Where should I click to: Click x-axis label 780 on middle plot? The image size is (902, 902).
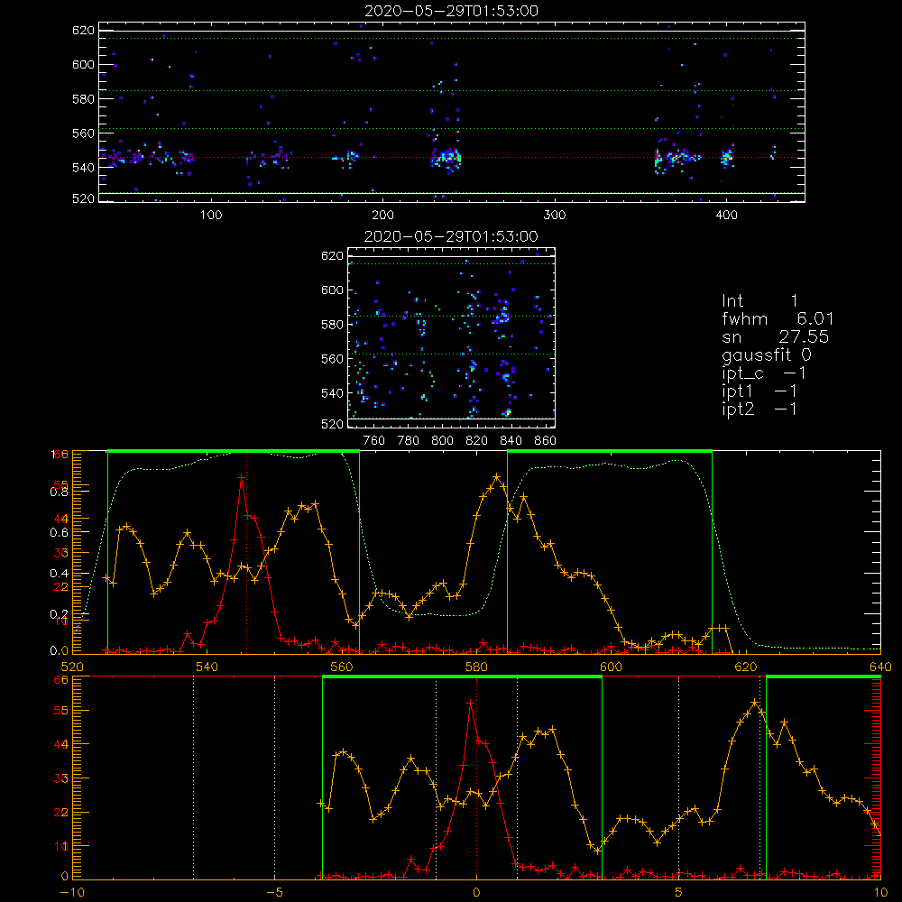pyautogui.click(x=409, y=441)
